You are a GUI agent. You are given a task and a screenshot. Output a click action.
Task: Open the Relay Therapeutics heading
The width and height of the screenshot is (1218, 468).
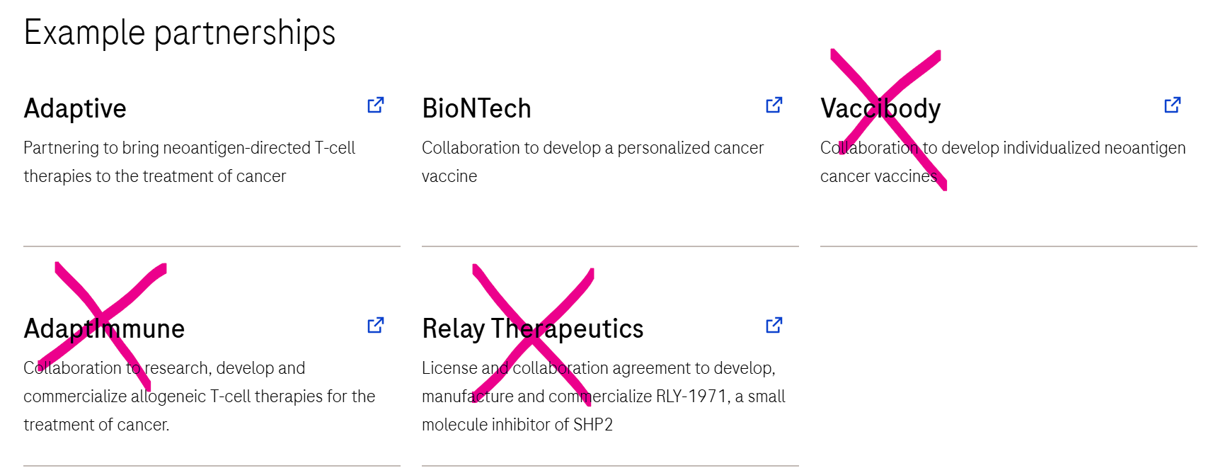pos(532,329)
